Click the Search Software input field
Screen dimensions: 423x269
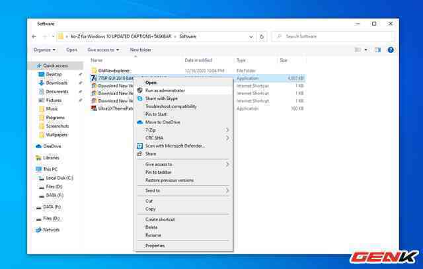(x=334, y=36)
